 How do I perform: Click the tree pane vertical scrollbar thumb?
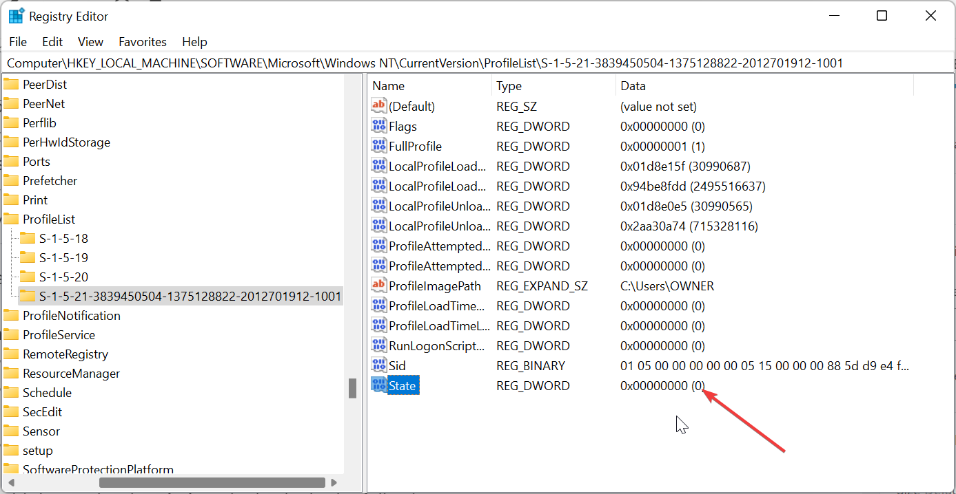352,389
